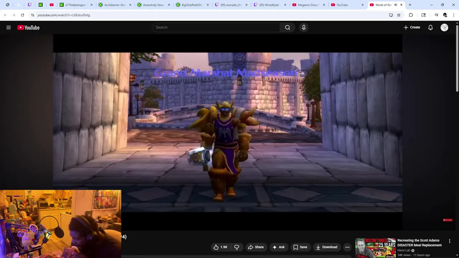Reload the current page
Viewport: 459px width, 258px height.
point(22,15)
